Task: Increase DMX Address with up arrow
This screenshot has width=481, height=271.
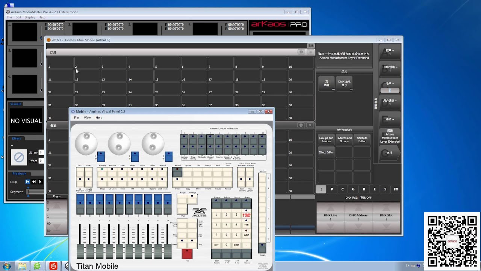Action: 358,207
